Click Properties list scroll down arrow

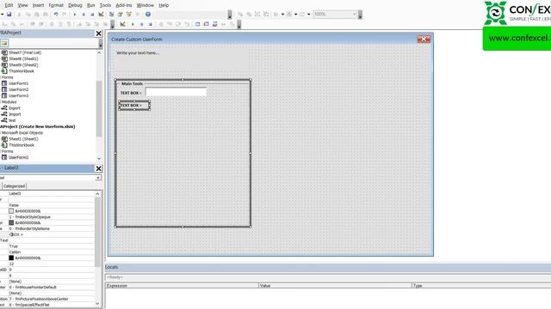[97, 304]
